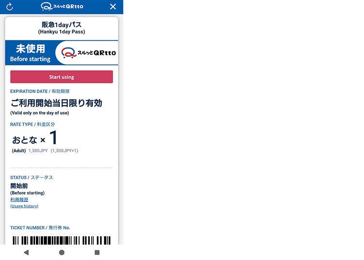Image resolution: width=364 pixels, height=260 pixels.
Task: Tap the STATUS / ステータス label
Action: point(32,178)
